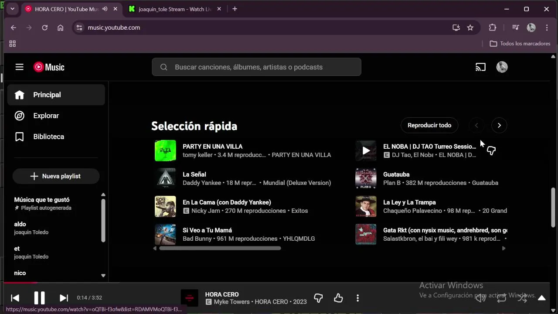Create a Nueva playlist

point(56,176)
